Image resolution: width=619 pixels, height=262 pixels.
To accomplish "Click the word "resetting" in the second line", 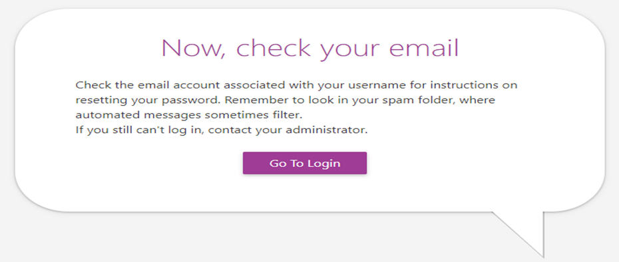I will (x=102, y=100).
